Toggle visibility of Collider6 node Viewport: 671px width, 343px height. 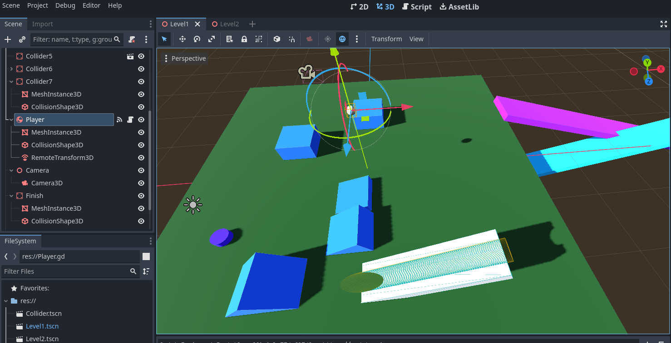pos(141,69)
